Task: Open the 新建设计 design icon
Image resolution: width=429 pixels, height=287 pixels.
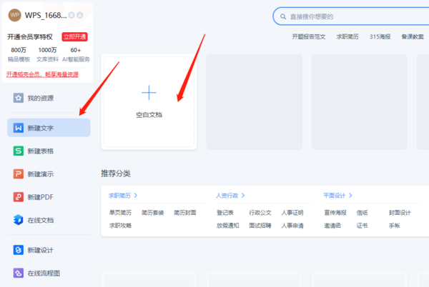Action: [19, 250]
